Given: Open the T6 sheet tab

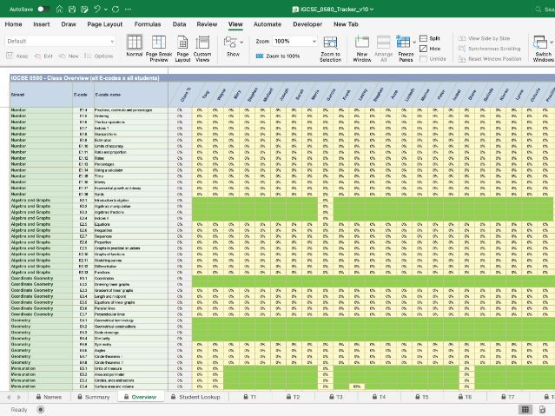Looking at the screenshot, I should tap(465, 397).
